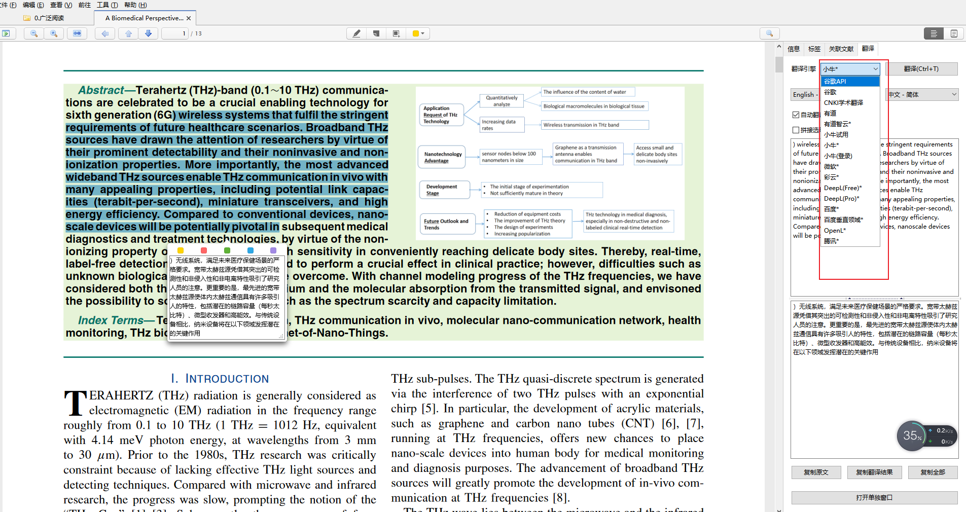This screenshot has width=966, height=512.
Task: Choose 小牛试用 engine
Action: 850,134
